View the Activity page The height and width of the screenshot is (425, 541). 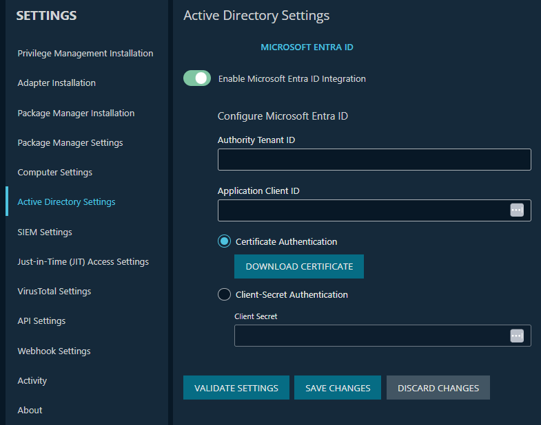point(32,381)
